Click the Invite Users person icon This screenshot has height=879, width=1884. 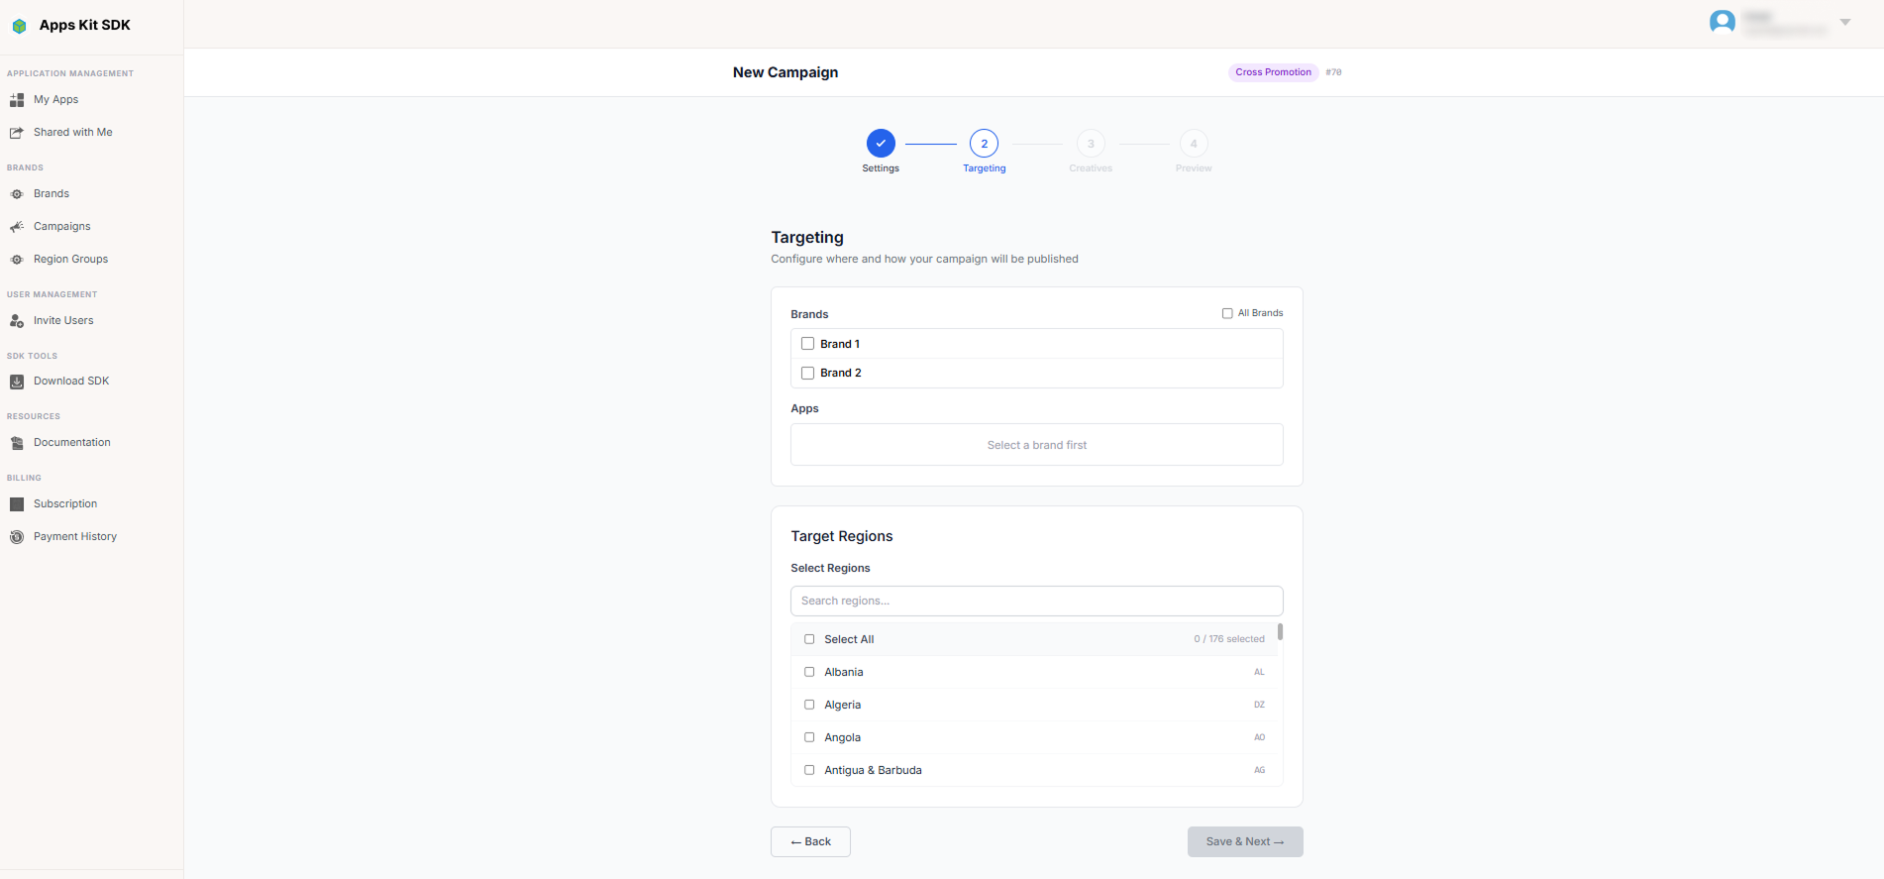[x=17, y=321]
